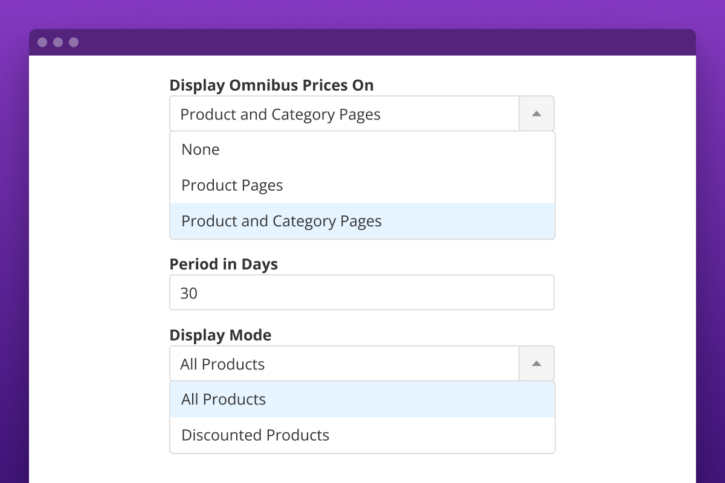Select the value 30 for editing
The image size is (725, 483).
(x=189, y=293)
